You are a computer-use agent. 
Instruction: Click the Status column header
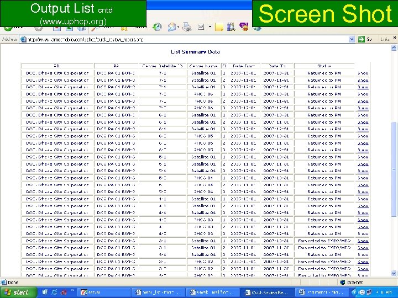point(324,66)
